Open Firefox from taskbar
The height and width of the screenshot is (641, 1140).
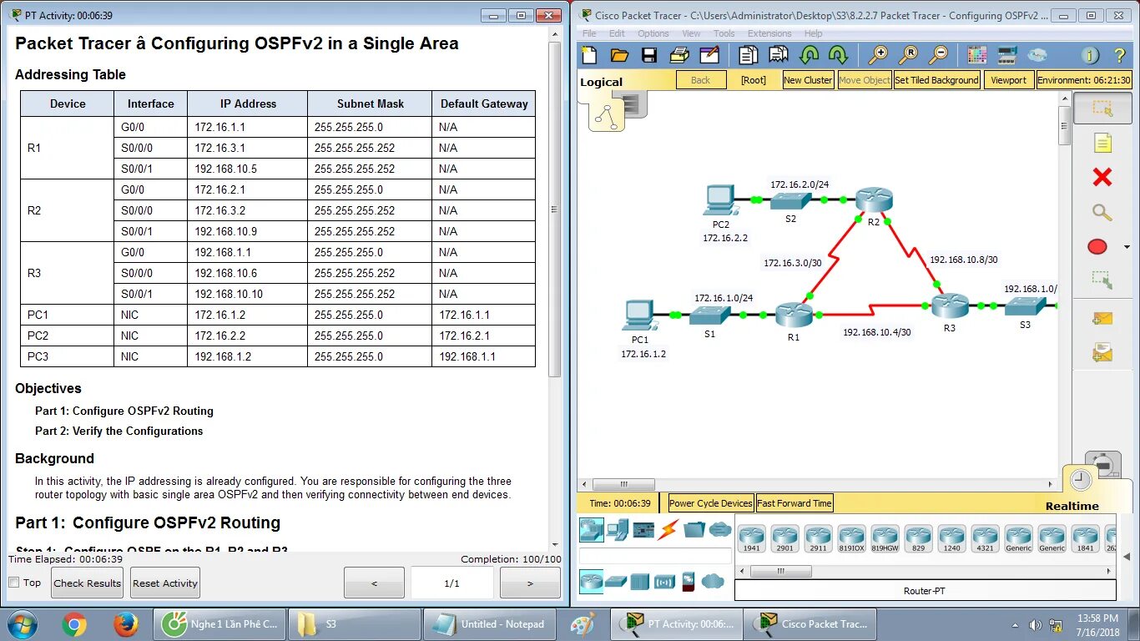(x=125, y=624)
